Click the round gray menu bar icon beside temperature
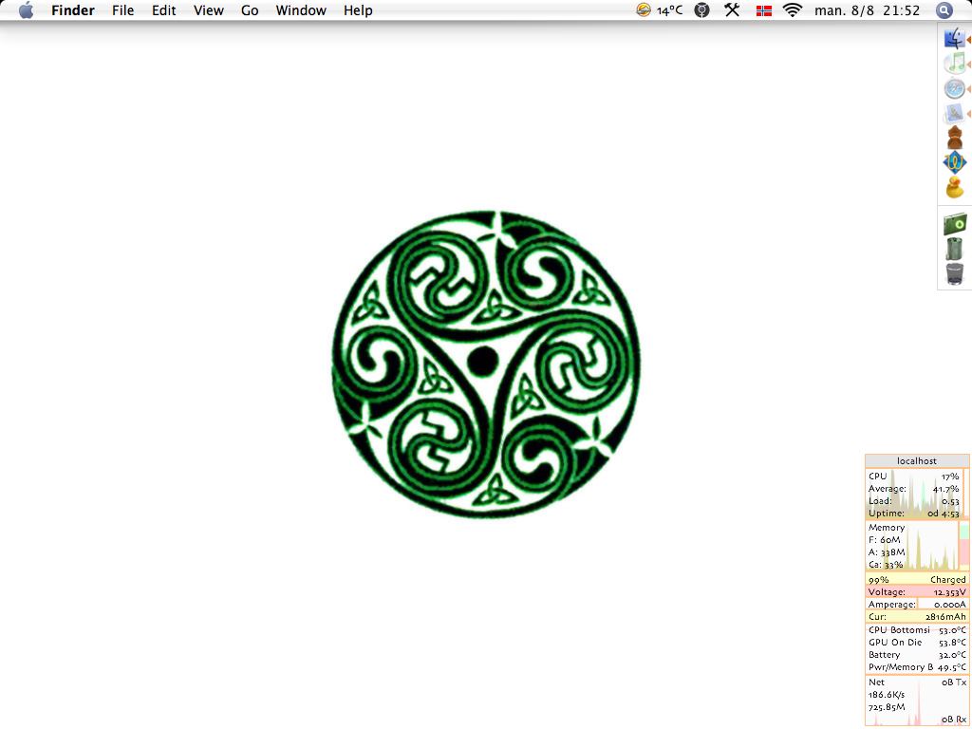This screenshot has height=729, width=972. 701,9
